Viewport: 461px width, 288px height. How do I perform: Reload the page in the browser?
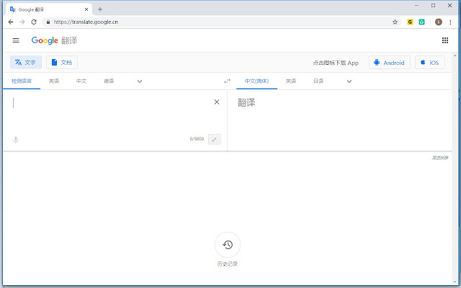coord(33,22)
